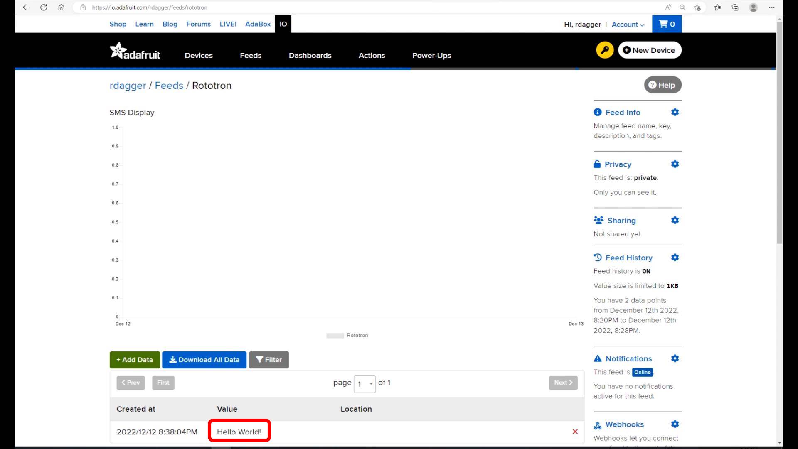Image resolution: width=798 pixels, height=449 pixels.
Task: Select the IO tab
Action: point(283,24)
